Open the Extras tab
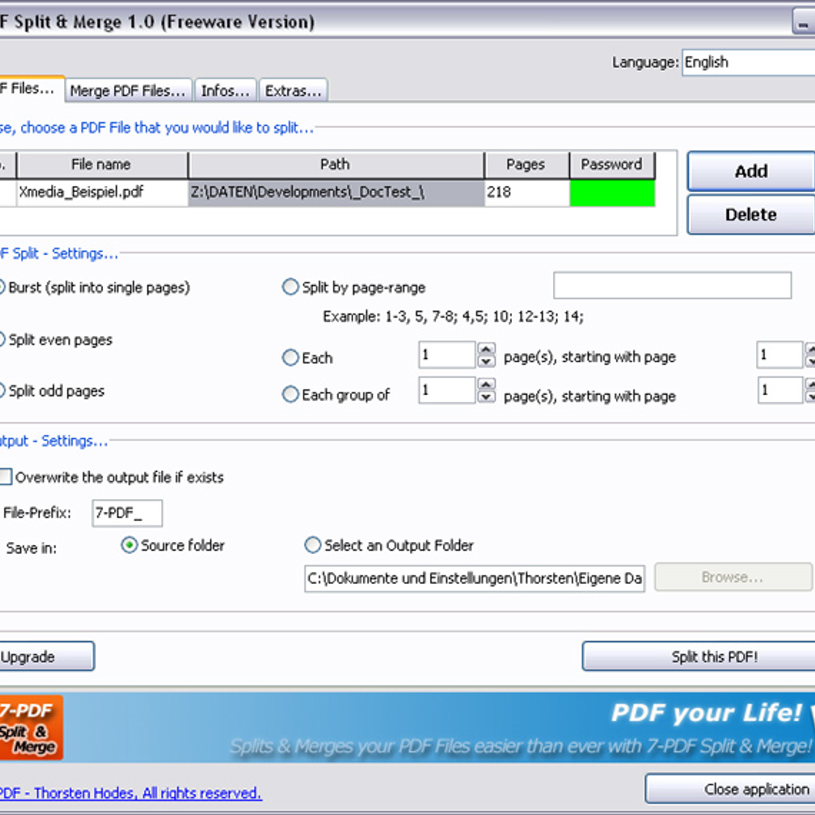The width and height of the screenshot is (815, 815). pos(293,90)
